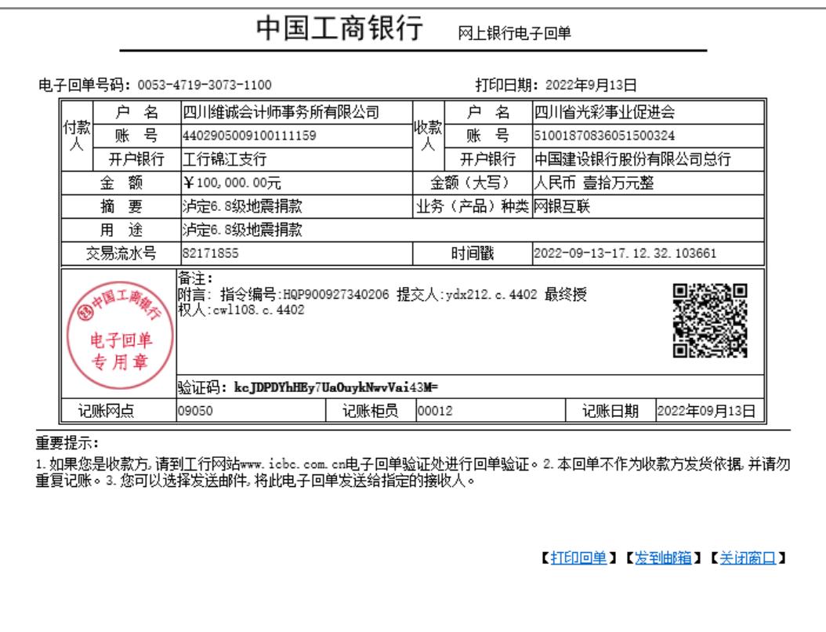Click the 发到邮箱 link
This screenshot has width=826, height=632.
coord(663,558)
